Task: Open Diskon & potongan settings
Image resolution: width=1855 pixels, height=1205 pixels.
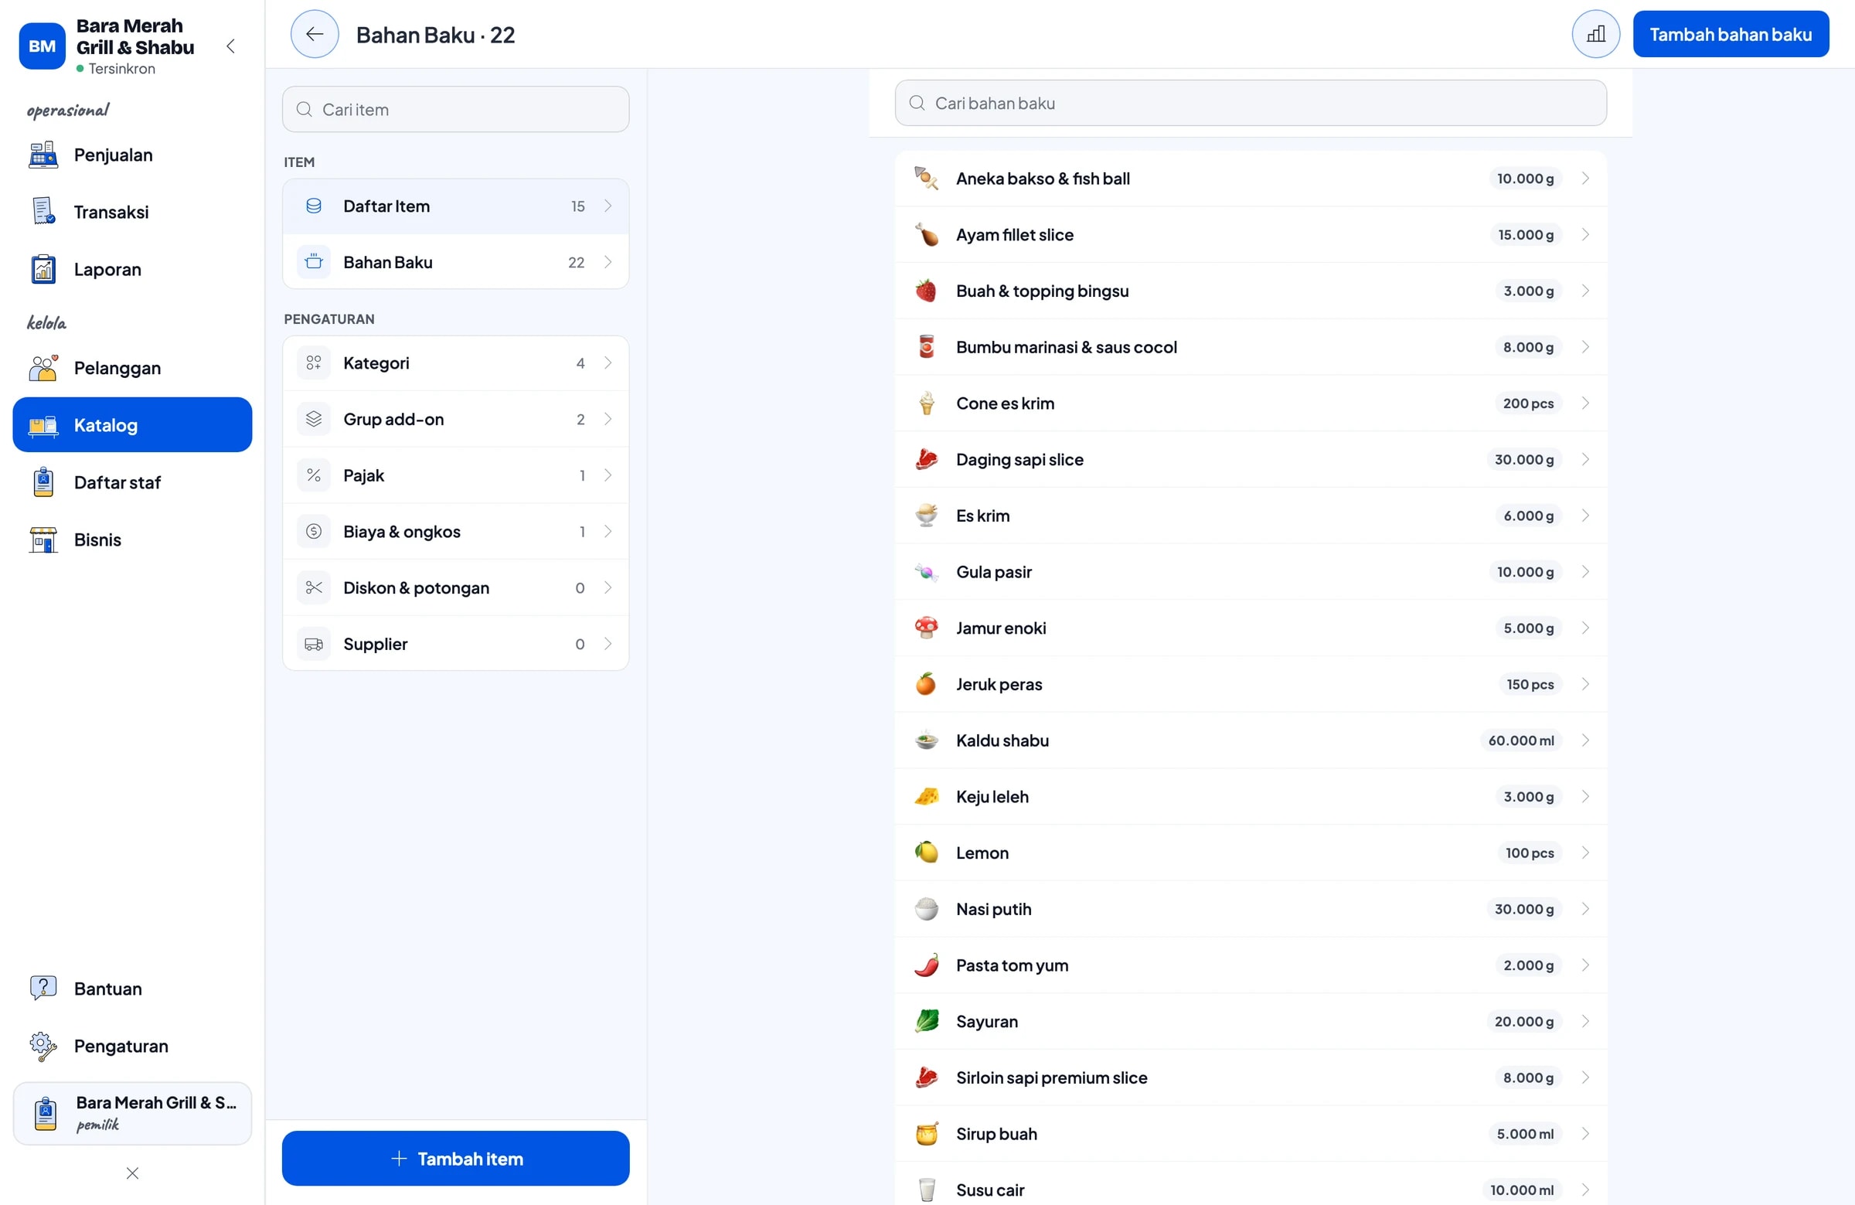Action: pyautogui.click(x=456, y=587)
